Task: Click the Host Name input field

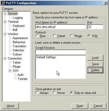Action: click(x=61, y=27)
